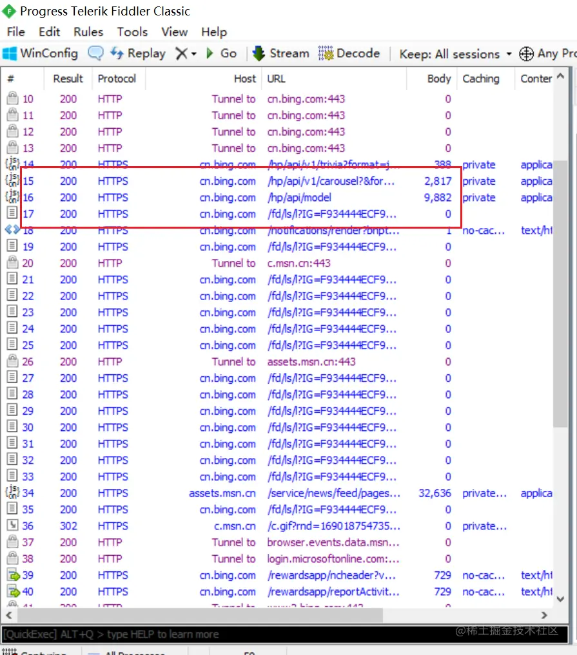This screenshot has height=655, width=577.
Task: Click the comment speech bubble icon
Action: [96, 53]
